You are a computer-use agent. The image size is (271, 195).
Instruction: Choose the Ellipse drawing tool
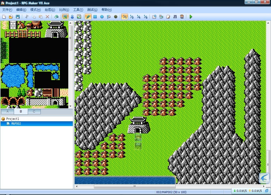pyautogui.click(x=102, y=17)
